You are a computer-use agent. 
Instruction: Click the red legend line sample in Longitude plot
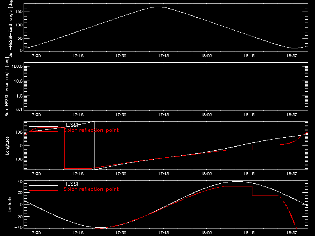coord(44,132)
